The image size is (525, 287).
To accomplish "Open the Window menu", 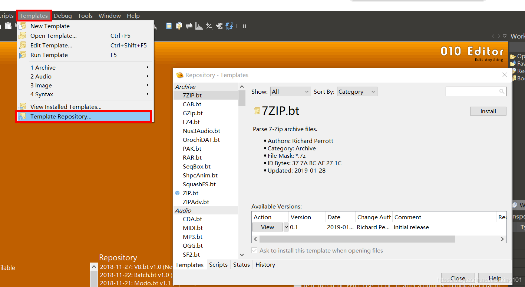I will [x=110, y=16].
